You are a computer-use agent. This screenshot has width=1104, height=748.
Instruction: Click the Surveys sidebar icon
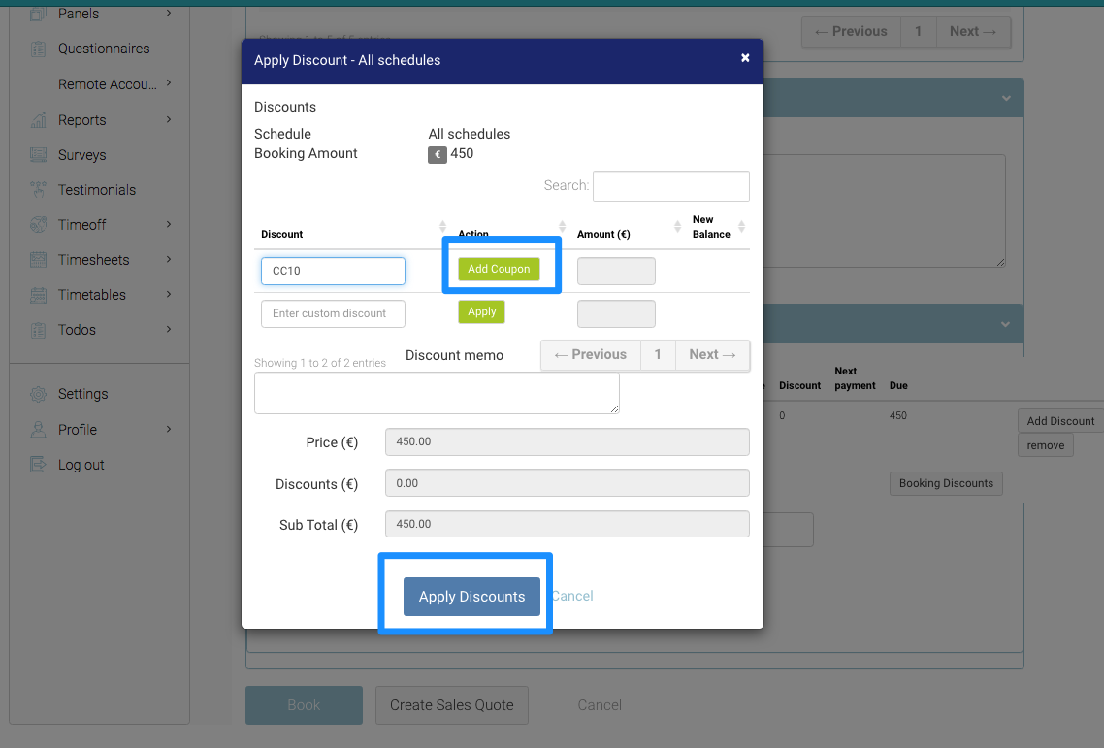tap(38, 155)
